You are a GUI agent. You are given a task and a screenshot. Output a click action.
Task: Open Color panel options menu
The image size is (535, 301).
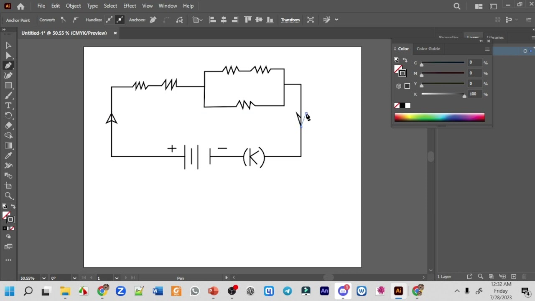[x=487, y=49]
